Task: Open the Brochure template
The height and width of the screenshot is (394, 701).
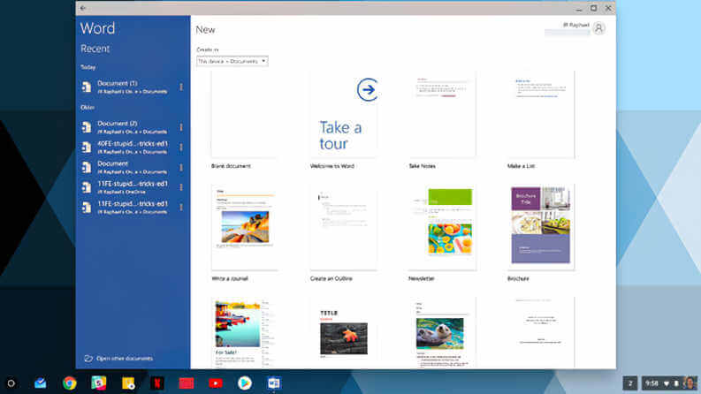Action: [540, 227]
